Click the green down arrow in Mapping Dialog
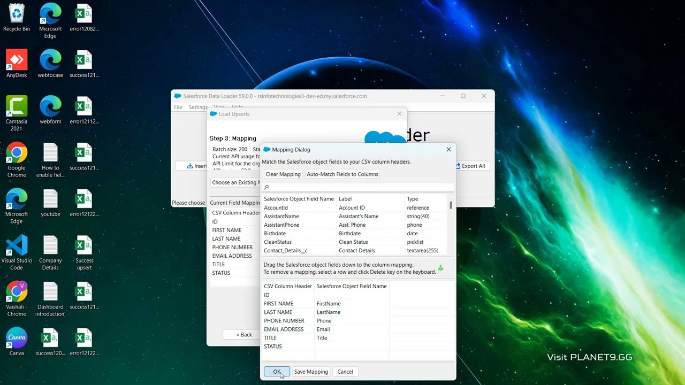The height and width of the screenshot is (385, 685). click(x=440, y=268)
